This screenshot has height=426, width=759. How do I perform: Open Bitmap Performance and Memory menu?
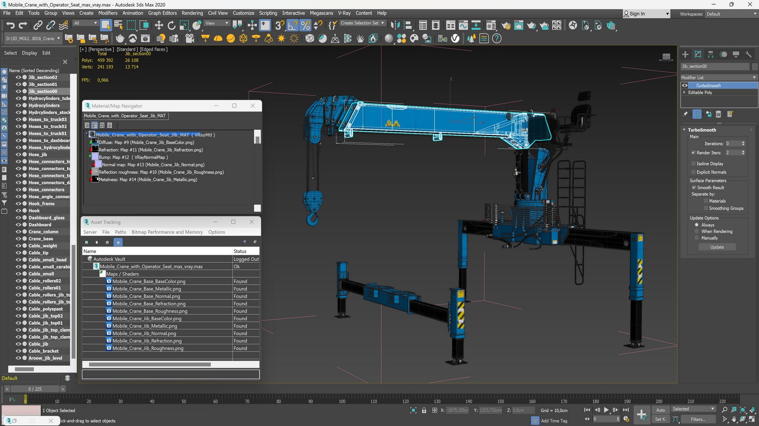(167, 232)
